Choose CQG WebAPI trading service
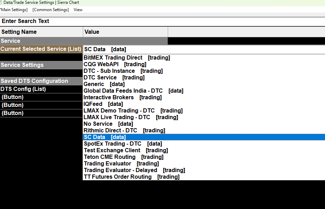Screen dimensions: 325x209 (x=204, y=64)
